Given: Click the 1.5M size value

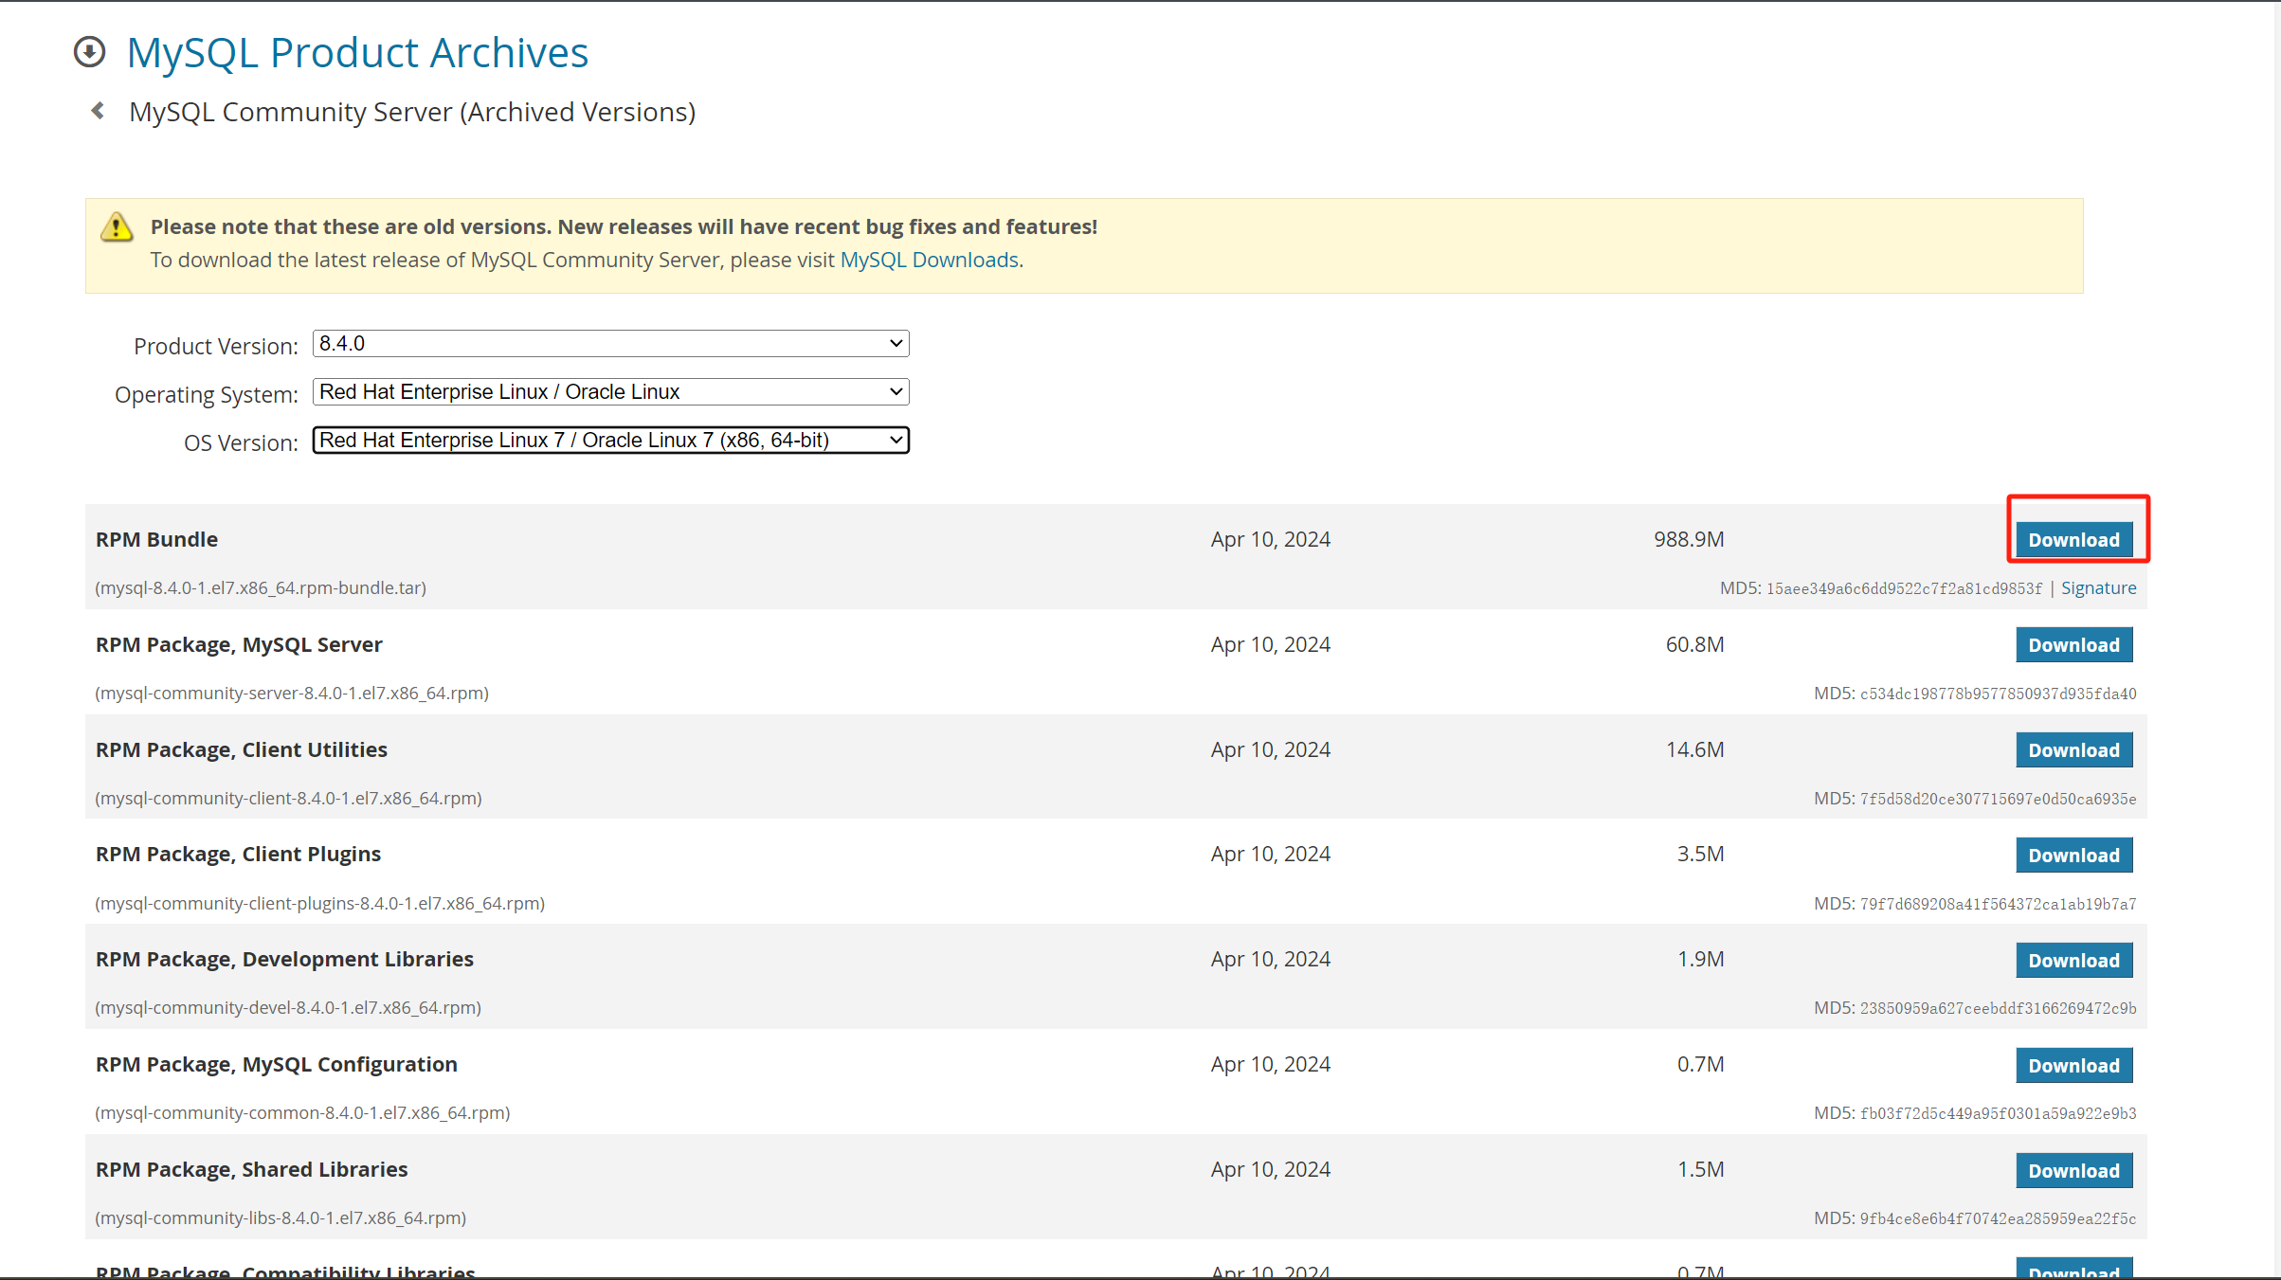Looking at the screenshot, I should coord(1700,1169).
